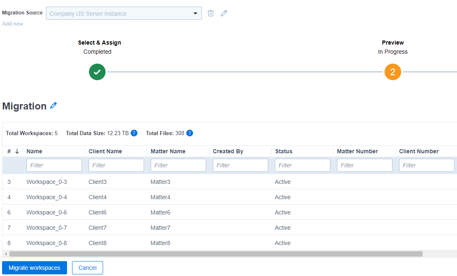Show help for Total Data Size
This screenshot has height=276, width=457.
click(134, 133)
